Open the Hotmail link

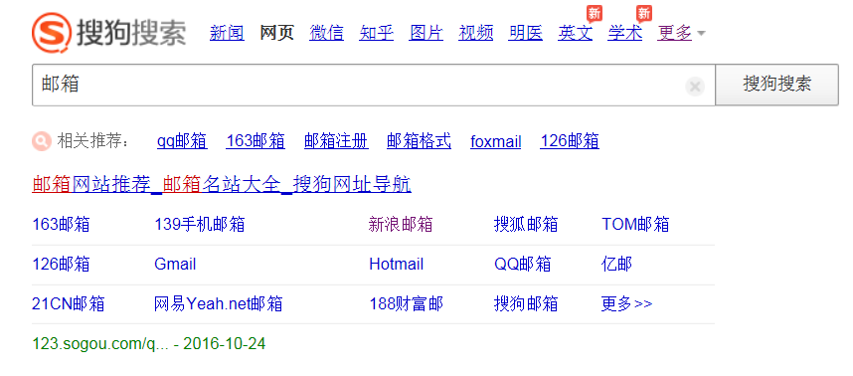click(396, 265)
